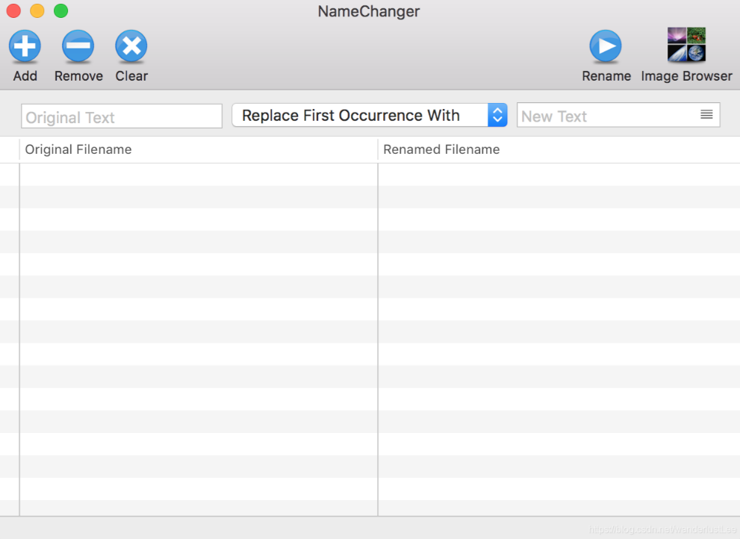The image size is (740, 539).
Task: Click into the New Text field
Action: coord(618,115)
